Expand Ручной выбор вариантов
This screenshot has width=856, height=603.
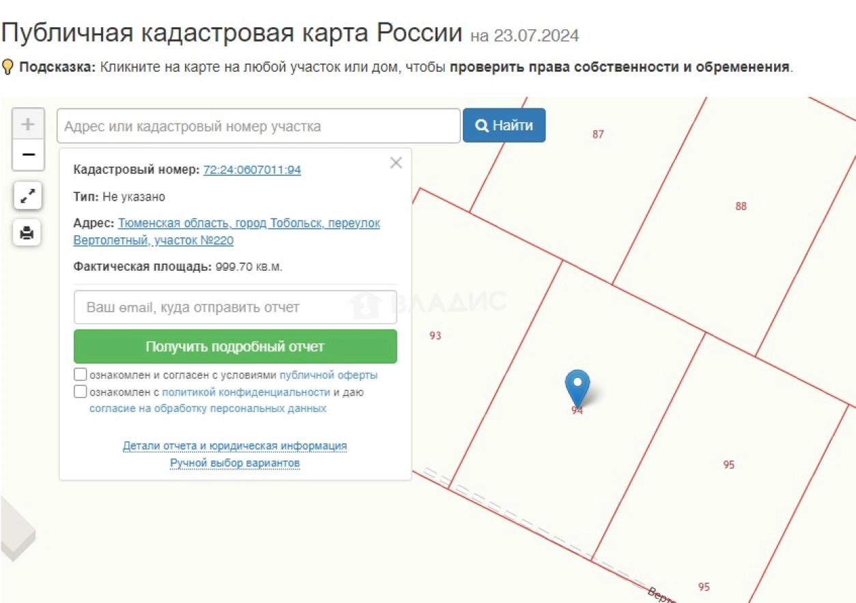point(235,463)
